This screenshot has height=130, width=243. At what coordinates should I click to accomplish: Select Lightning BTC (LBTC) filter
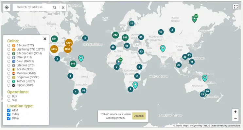pyautogui.click(x=9, y=50)
